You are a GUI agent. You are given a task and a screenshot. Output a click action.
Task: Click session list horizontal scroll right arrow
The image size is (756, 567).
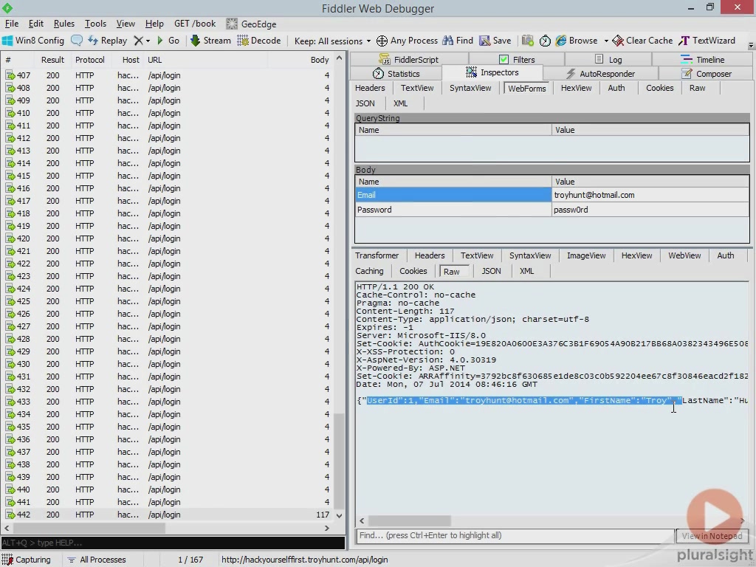coord(327,529)
